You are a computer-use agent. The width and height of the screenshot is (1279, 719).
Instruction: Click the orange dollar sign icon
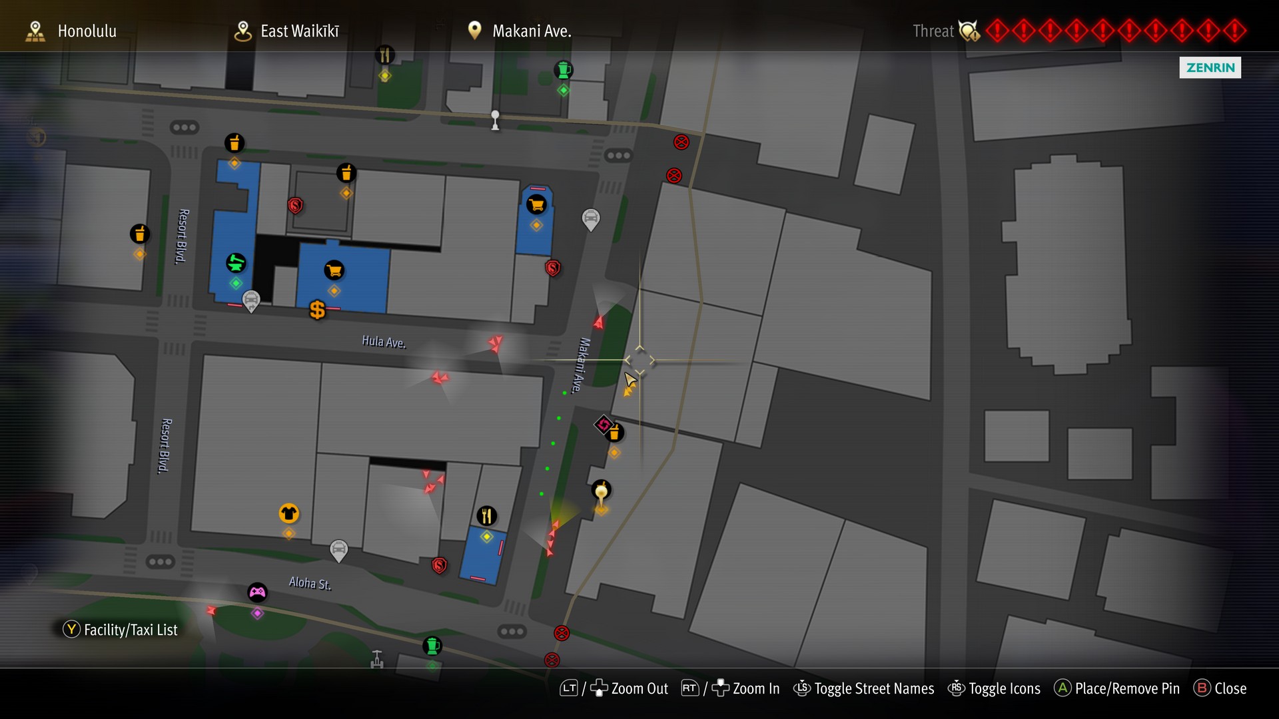tap(317, 310)
